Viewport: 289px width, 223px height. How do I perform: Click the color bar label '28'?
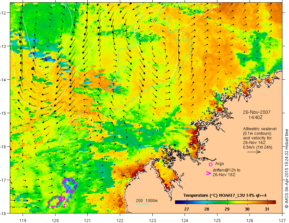point(207,209)
